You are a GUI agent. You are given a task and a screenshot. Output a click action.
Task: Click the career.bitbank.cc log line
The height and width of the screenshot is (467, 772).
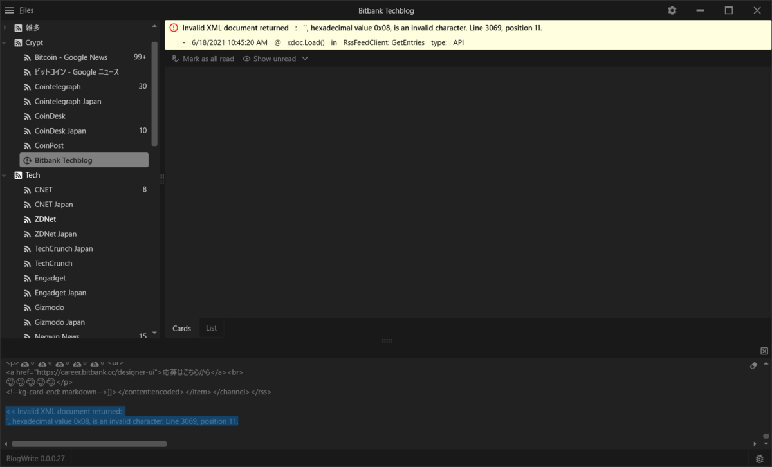[124, 372]
